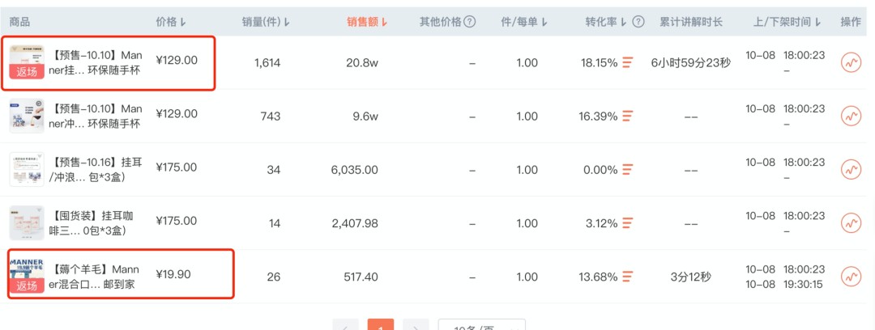Select the price ¥19.90 cell
Image resolution: width=875 pixels, height=330 pixels.
(173, 274)
